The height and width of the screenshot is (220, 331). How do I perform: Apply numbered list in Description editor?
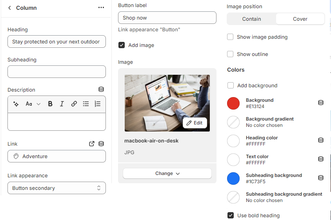pyautogui.click(x=98, y=104)
